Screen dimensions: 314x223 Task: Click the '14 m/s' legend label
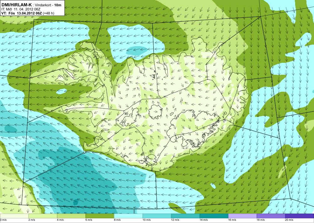(204, 220)
